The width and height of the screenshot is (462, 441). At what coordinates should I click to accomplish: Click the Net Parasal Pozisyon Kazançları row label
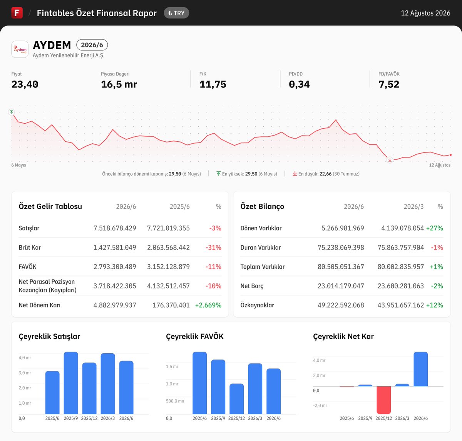click(x=48, y=286)
